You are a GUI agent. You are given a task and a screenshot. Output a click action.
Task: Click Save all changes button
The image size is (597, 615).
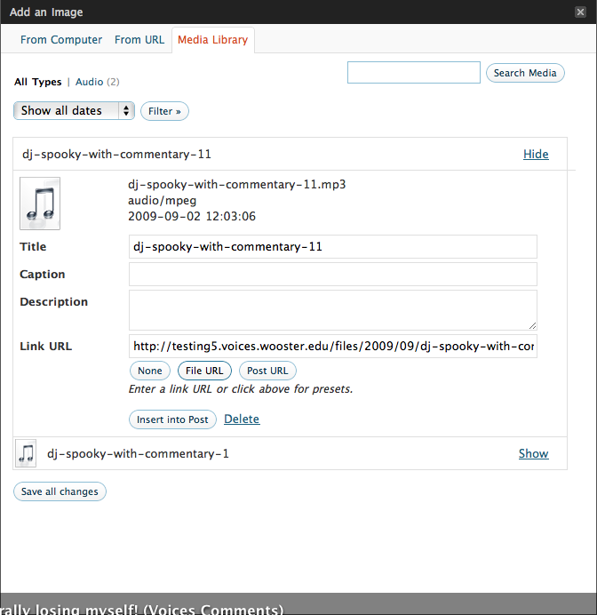(60, 491)
